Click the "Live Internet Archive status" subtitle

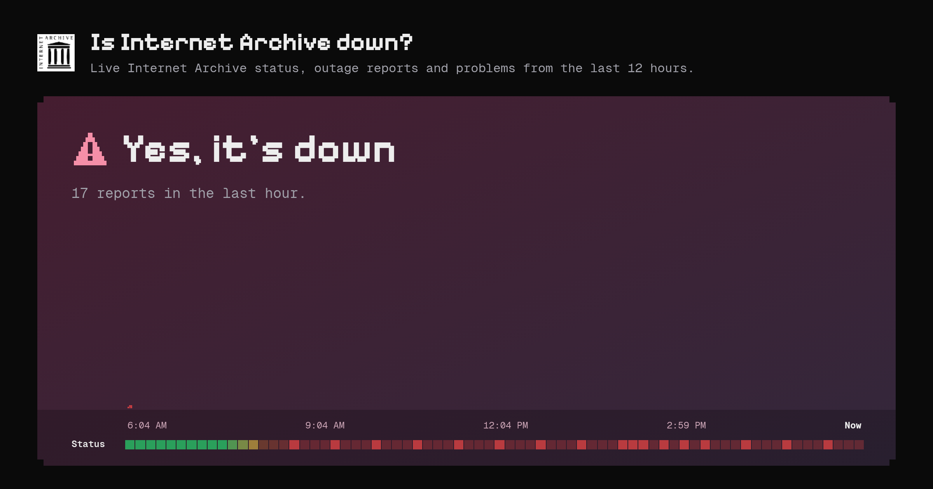click(392, 68)
